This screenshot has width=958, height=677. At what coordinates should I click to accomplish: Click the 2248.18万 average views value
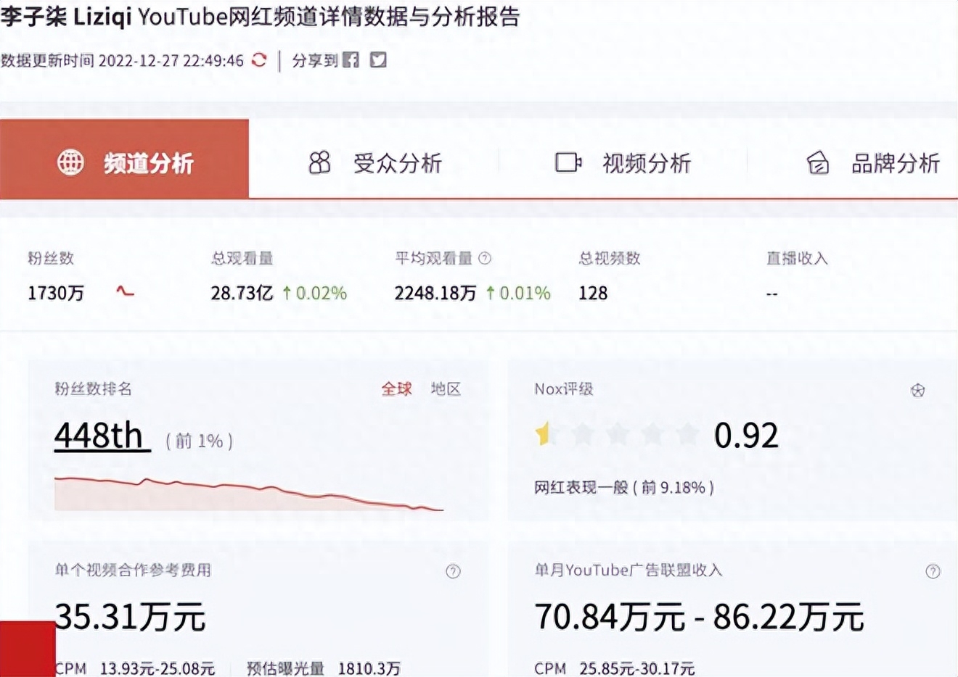click(435, 293)
